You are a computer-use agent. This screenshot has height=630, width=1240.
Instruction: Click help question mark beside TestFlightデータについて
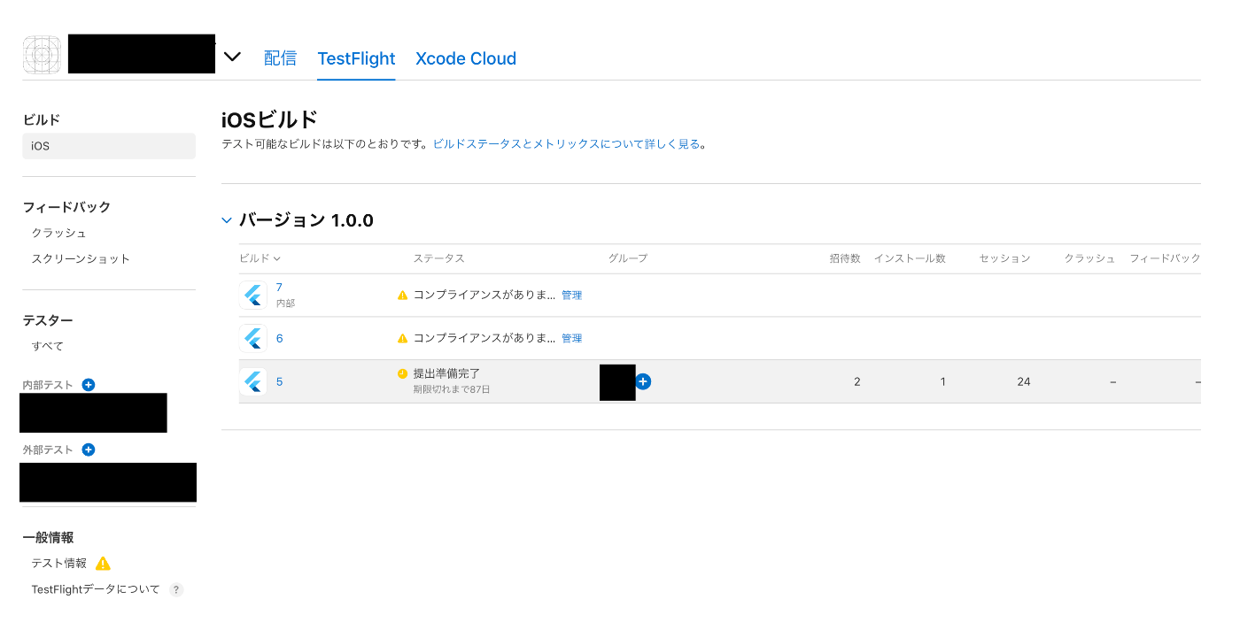176,590
